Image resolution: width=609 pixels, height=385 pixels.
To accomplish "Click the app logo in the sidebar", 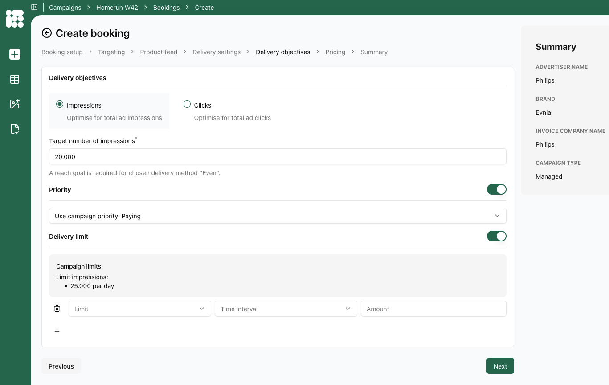I will click(x=15, y=19).
